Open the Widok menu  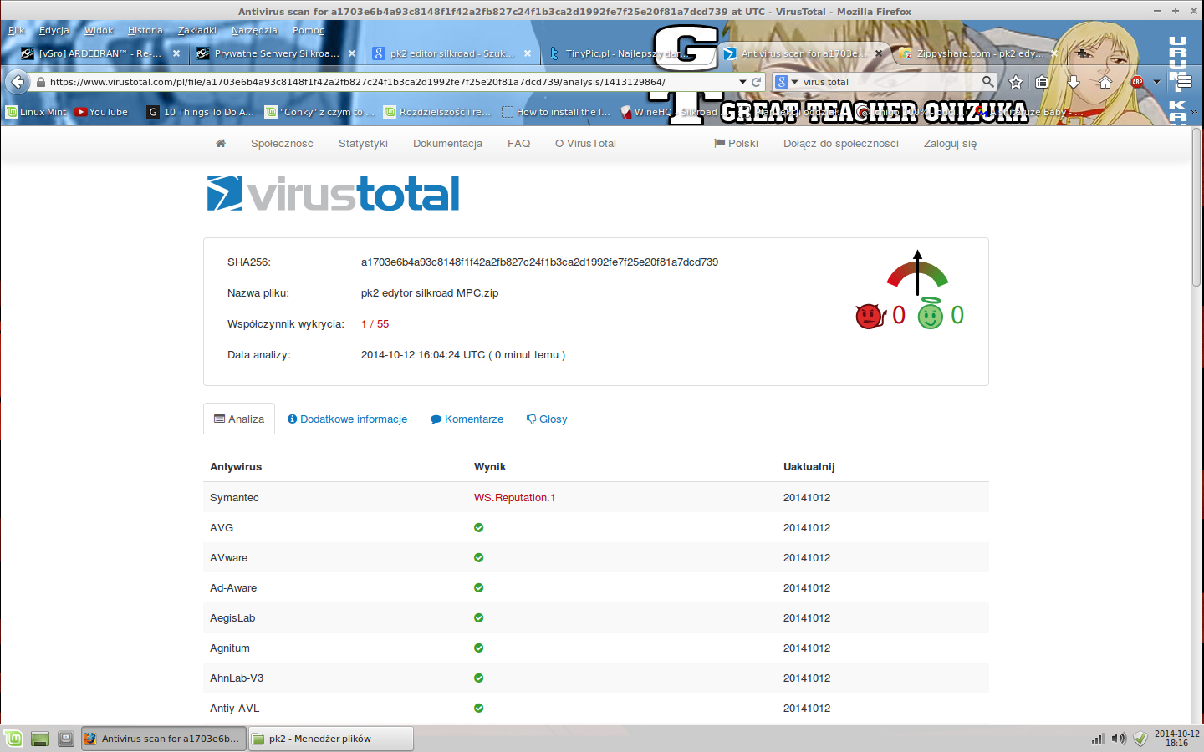(99, 30)
